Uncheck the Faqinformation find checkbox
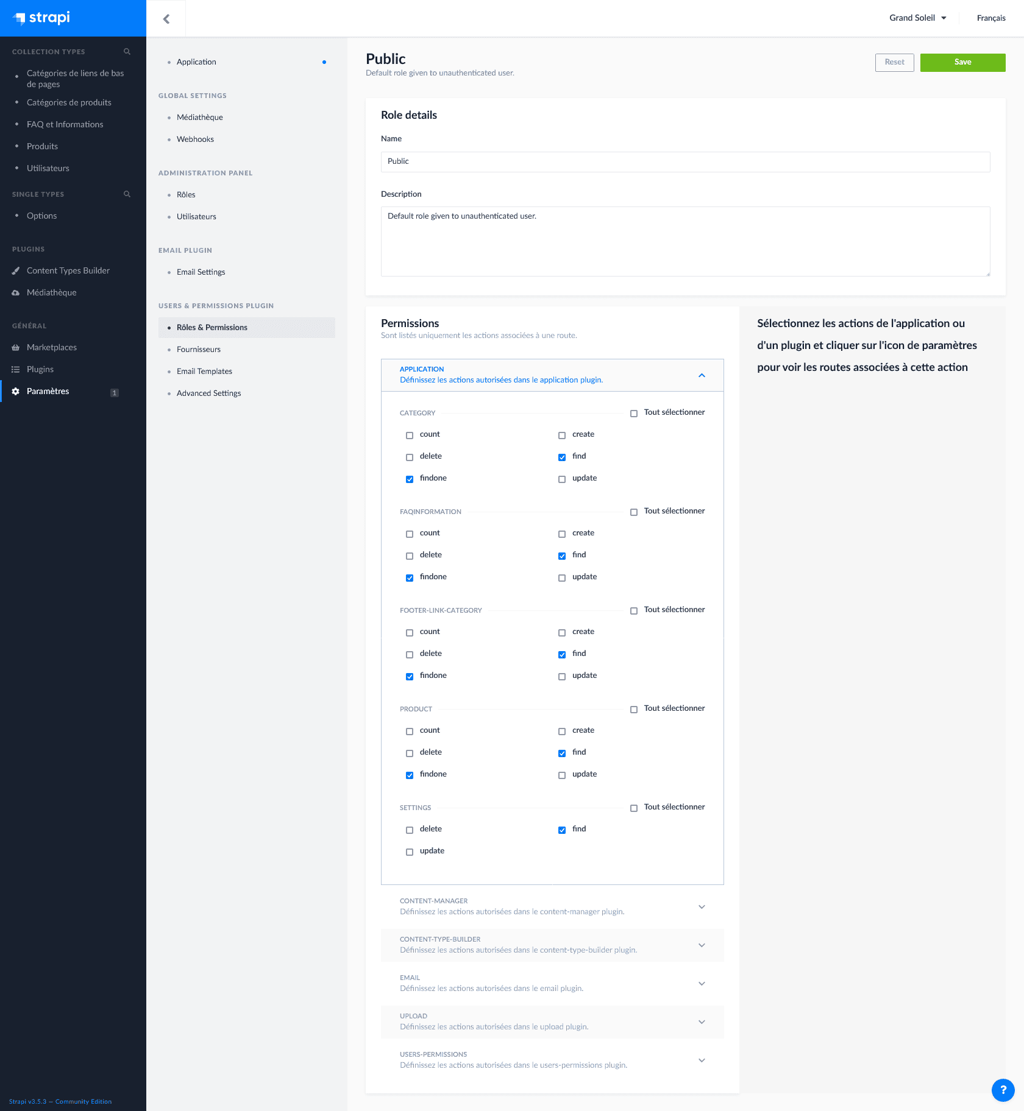The width and height of the screenshot is (1024, 1111). (x=562, y=555)
